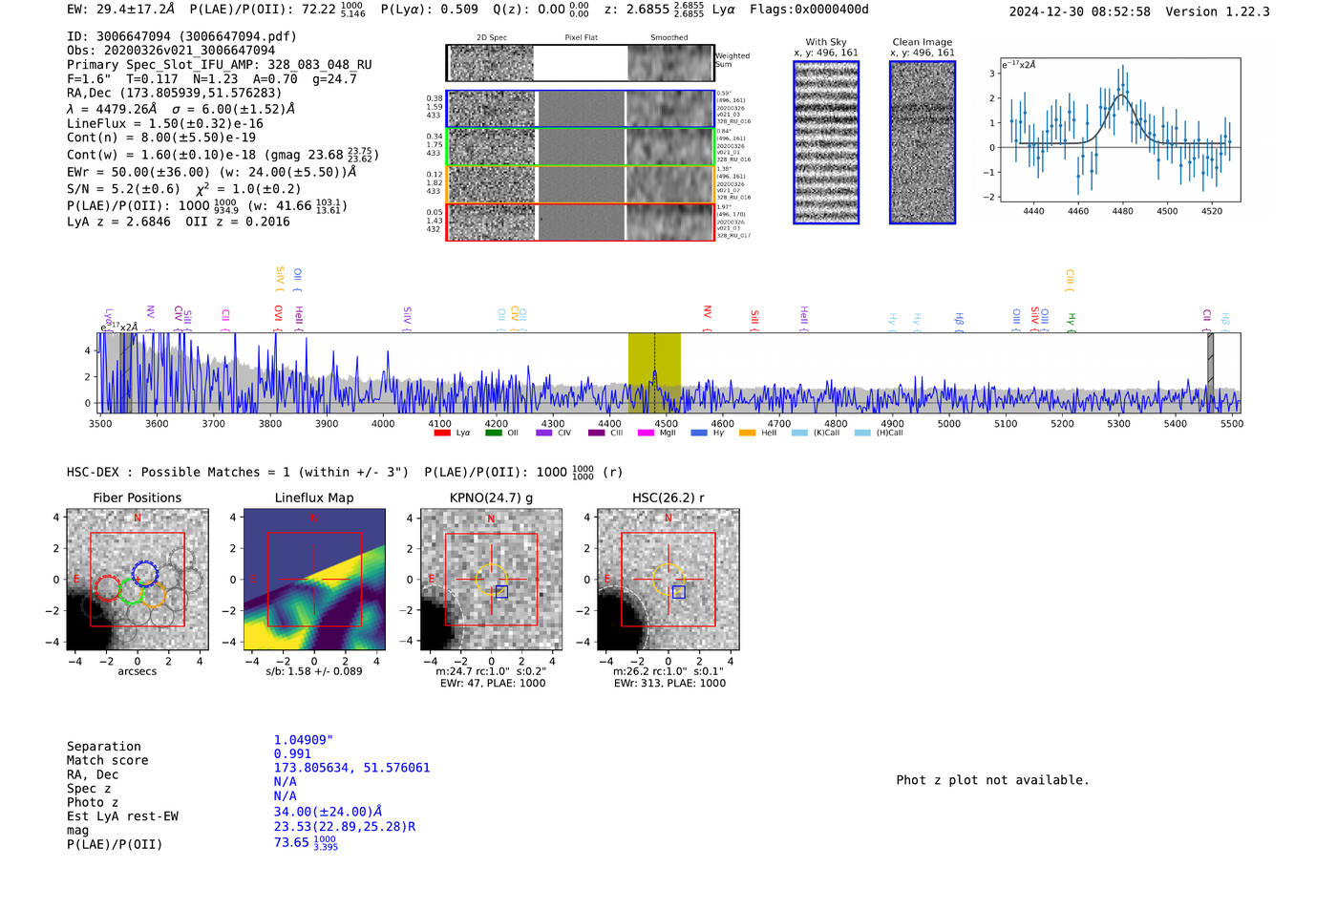
Task: Select the red-bordered 2D spectrum row
Action: pos(581,222)
